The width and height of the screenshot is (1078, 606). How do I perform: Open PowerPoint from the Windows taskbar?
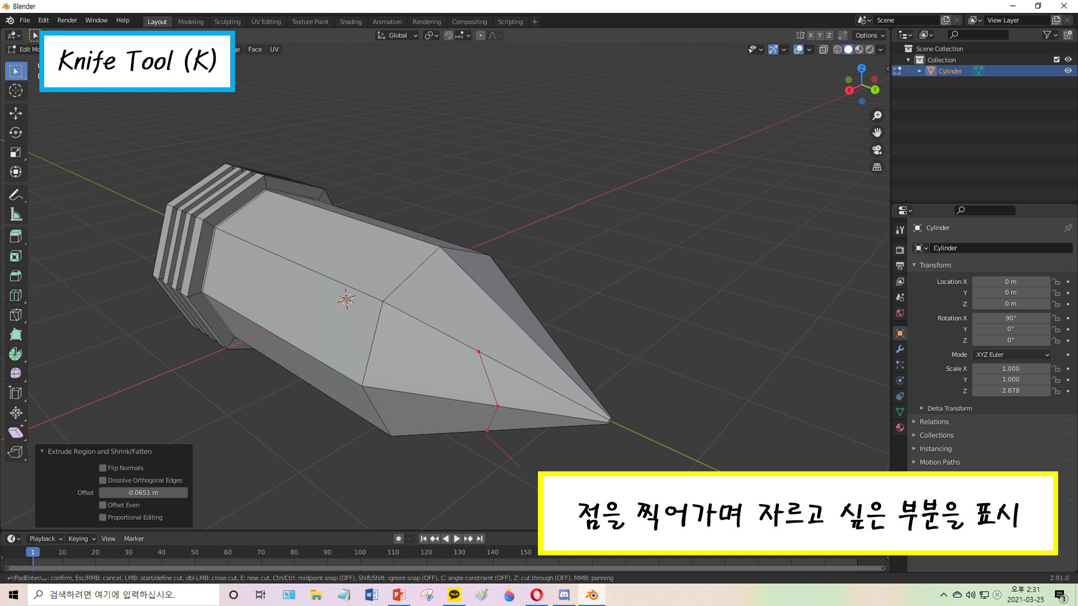[399, 595]
